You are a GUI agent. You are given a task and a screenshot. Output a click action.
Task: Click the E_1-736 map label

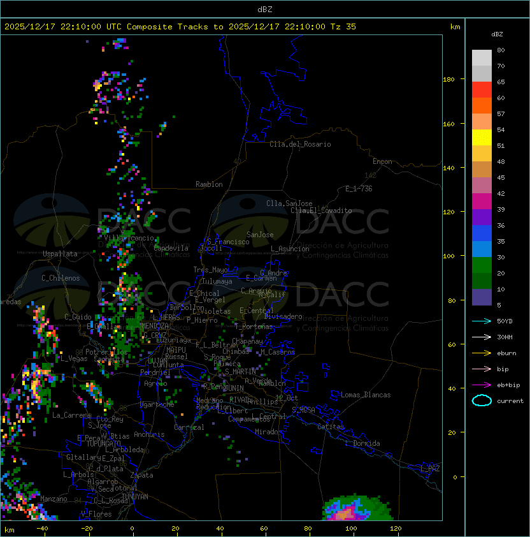[359, 189]
